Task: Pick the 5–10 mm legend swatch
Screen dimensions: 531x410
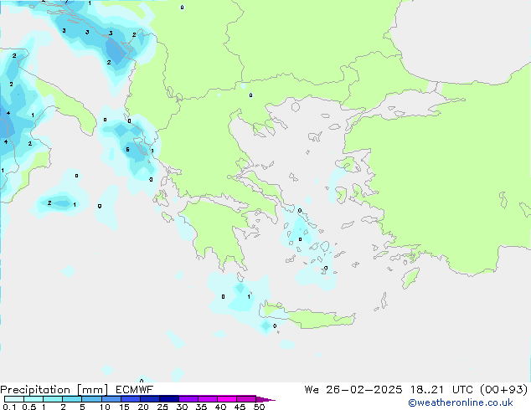Action: point(91,399)
